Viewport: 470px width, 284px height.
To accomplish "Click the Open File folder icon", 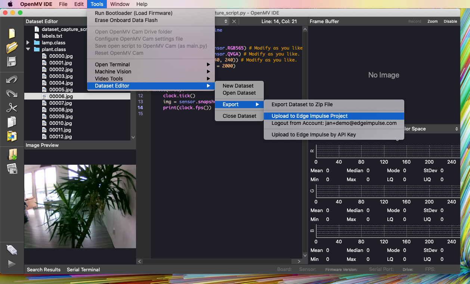I will pyautogui.click(x=12, y=47).
